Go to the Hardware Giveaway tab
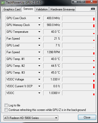98x123 pixels. [x=63, y=9]
